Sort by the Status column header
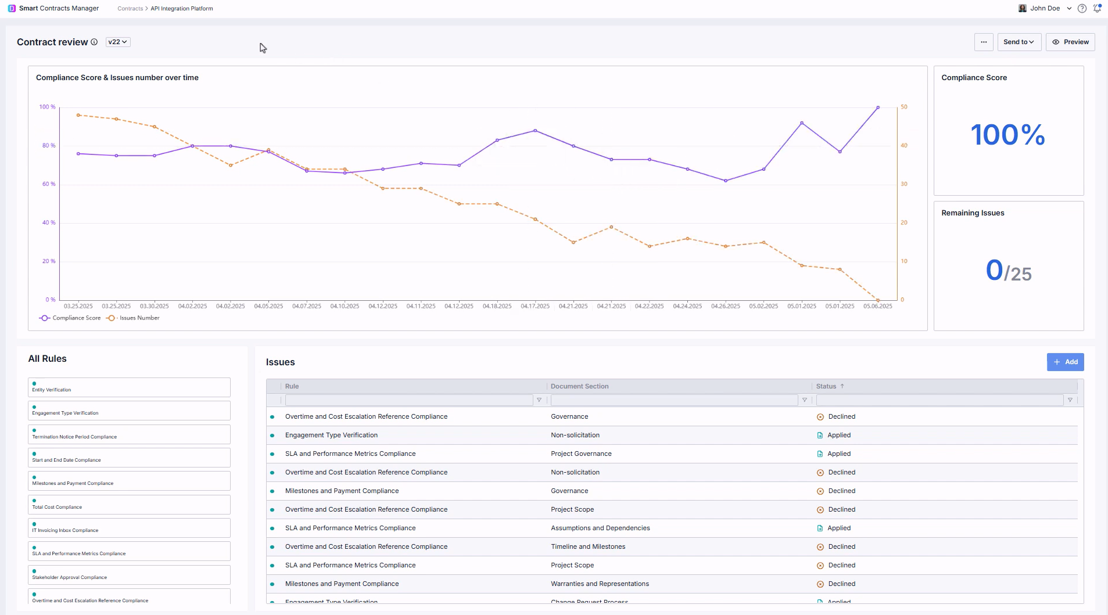Image resolution: width=1108 pixels, height=615 pixels. click(x=826, y=386)
